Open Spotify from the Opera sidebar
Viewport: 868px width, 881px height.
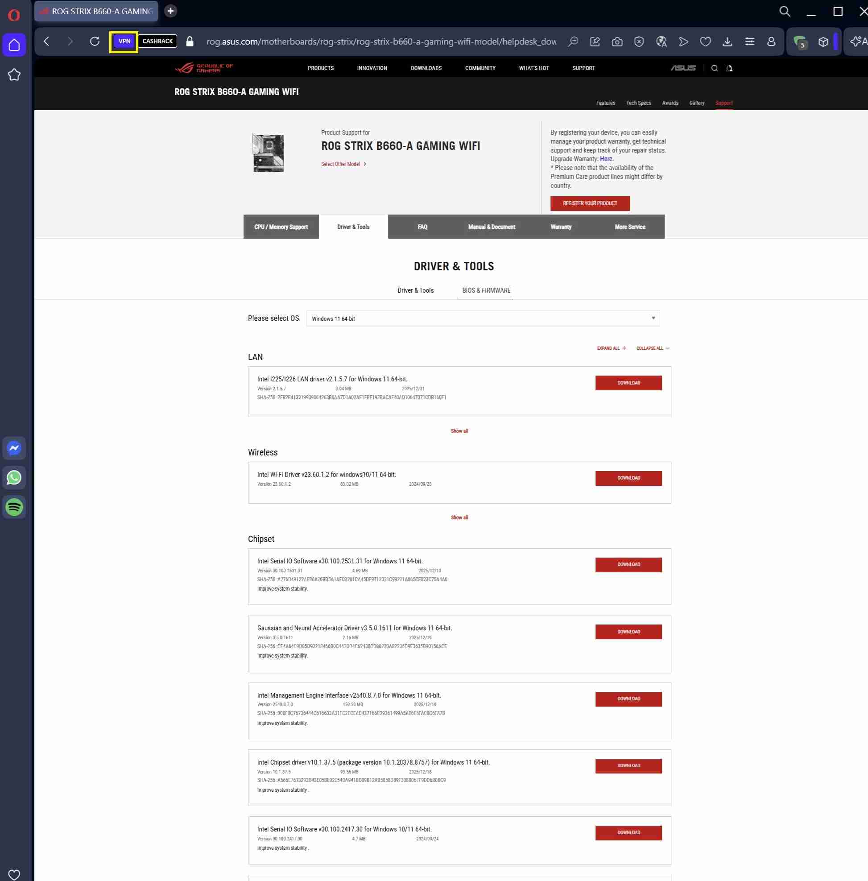(14, 507)
